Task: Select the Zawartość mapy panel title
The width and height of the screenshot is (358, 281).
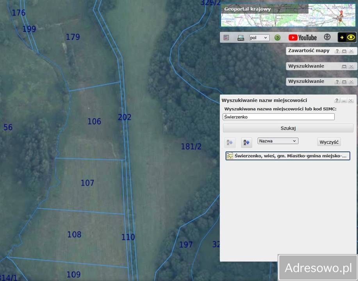Action: 309,51
